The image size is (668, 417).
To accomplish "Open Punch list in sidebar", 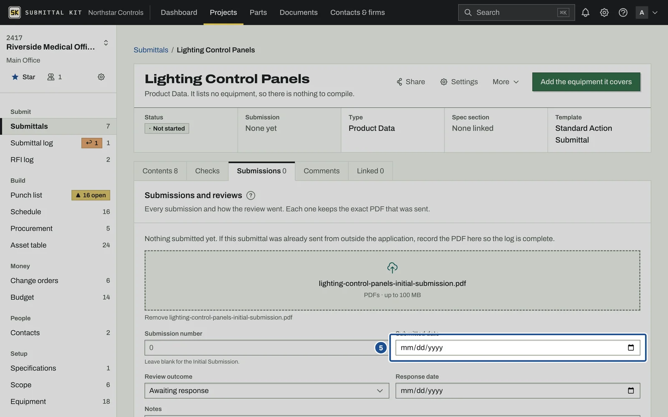I will [x=58, y=195].
